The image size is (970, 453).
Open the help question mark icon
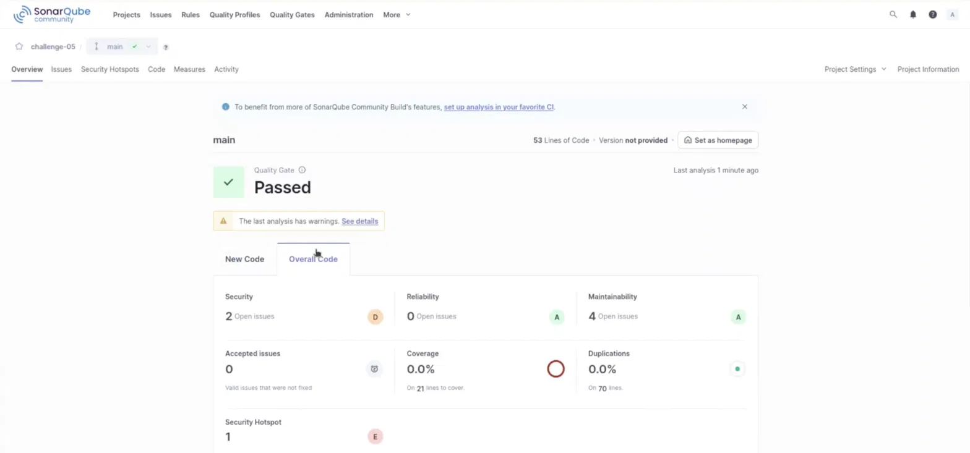933,14
